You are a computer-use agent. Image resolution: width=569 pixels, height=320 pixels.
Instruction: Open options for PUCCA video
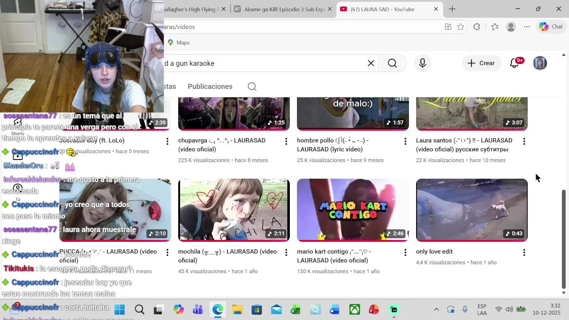coord(167,252)
